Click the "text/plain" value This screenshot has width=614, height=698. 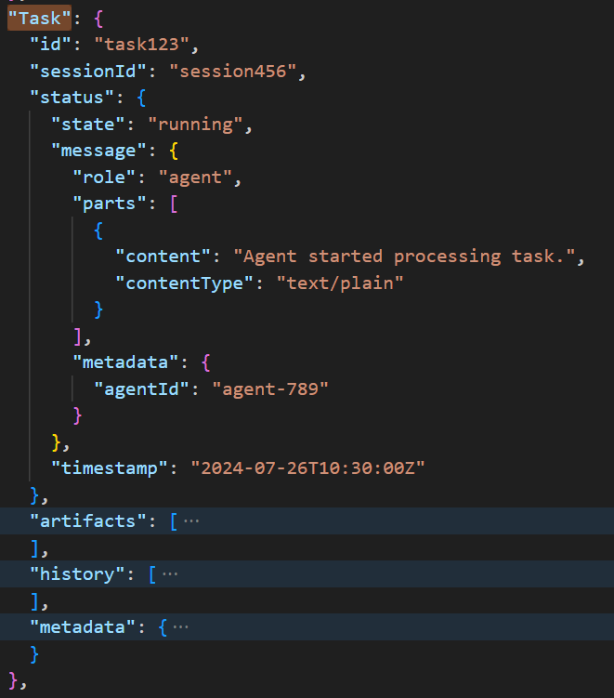[x=341, y=283]
